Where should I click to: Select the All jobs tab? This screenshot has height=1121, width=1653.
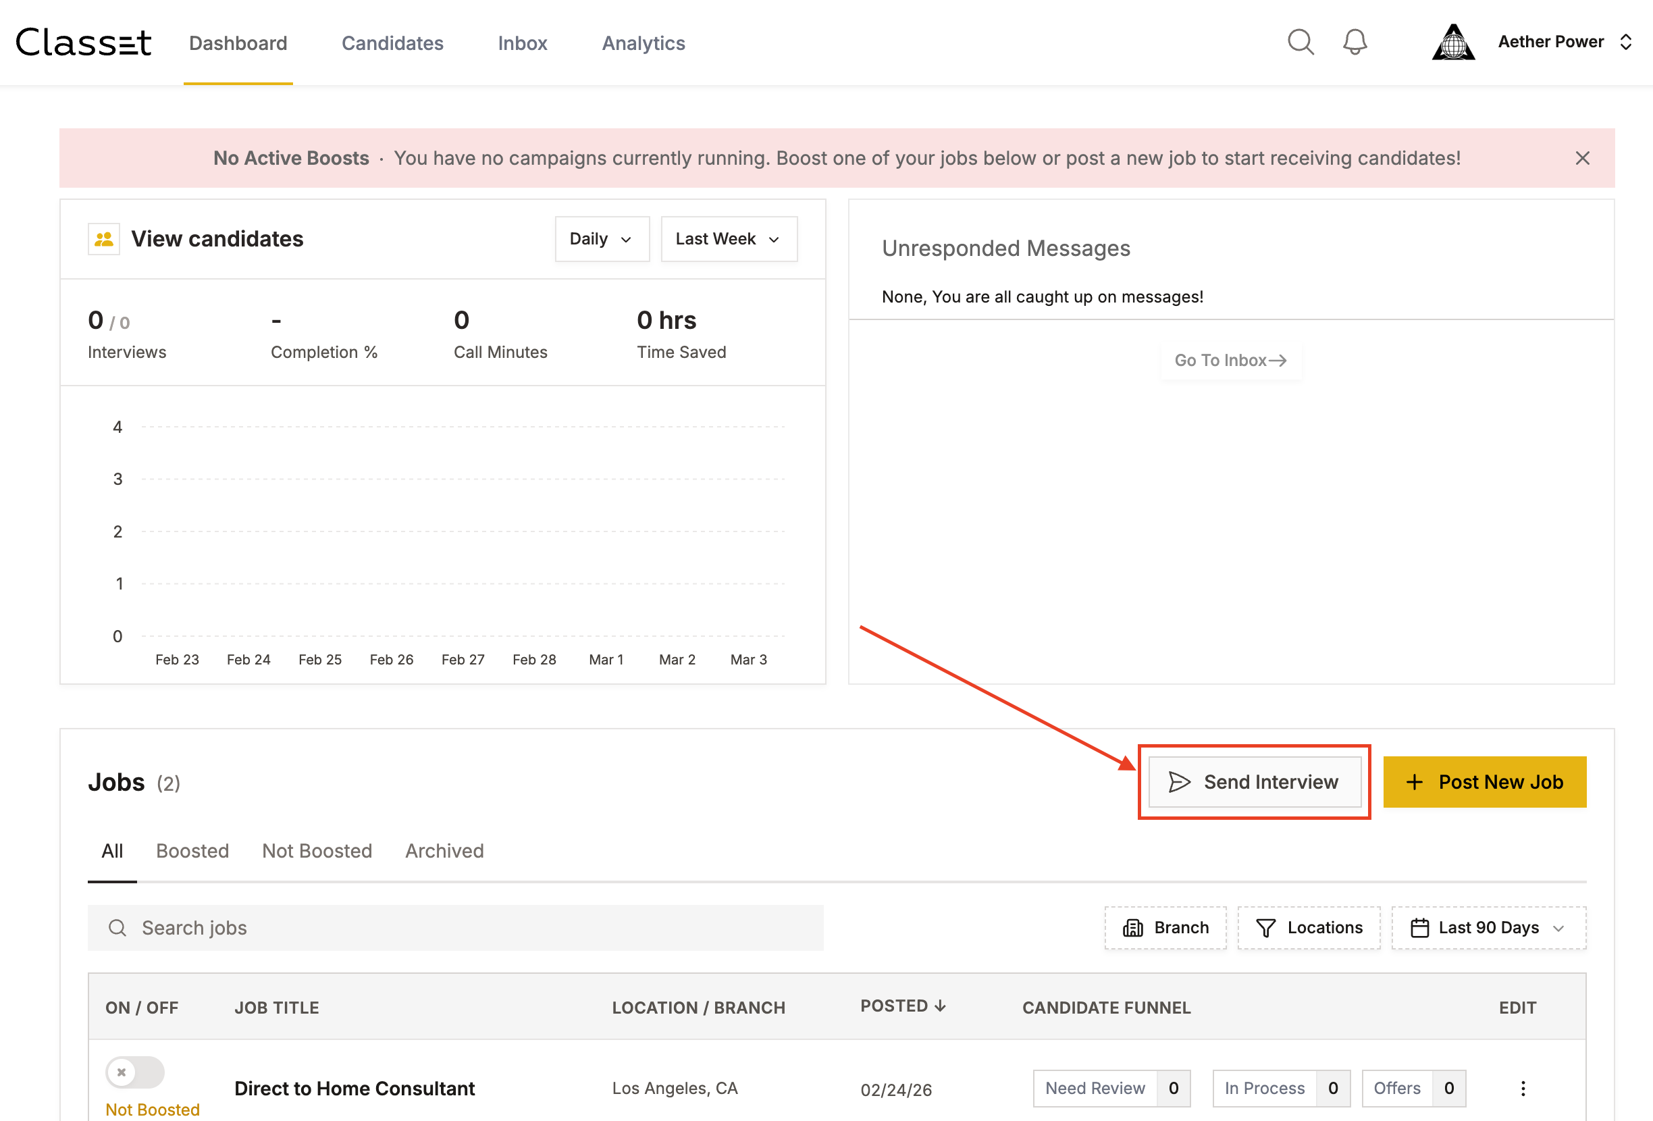click(x=111, y=851)
